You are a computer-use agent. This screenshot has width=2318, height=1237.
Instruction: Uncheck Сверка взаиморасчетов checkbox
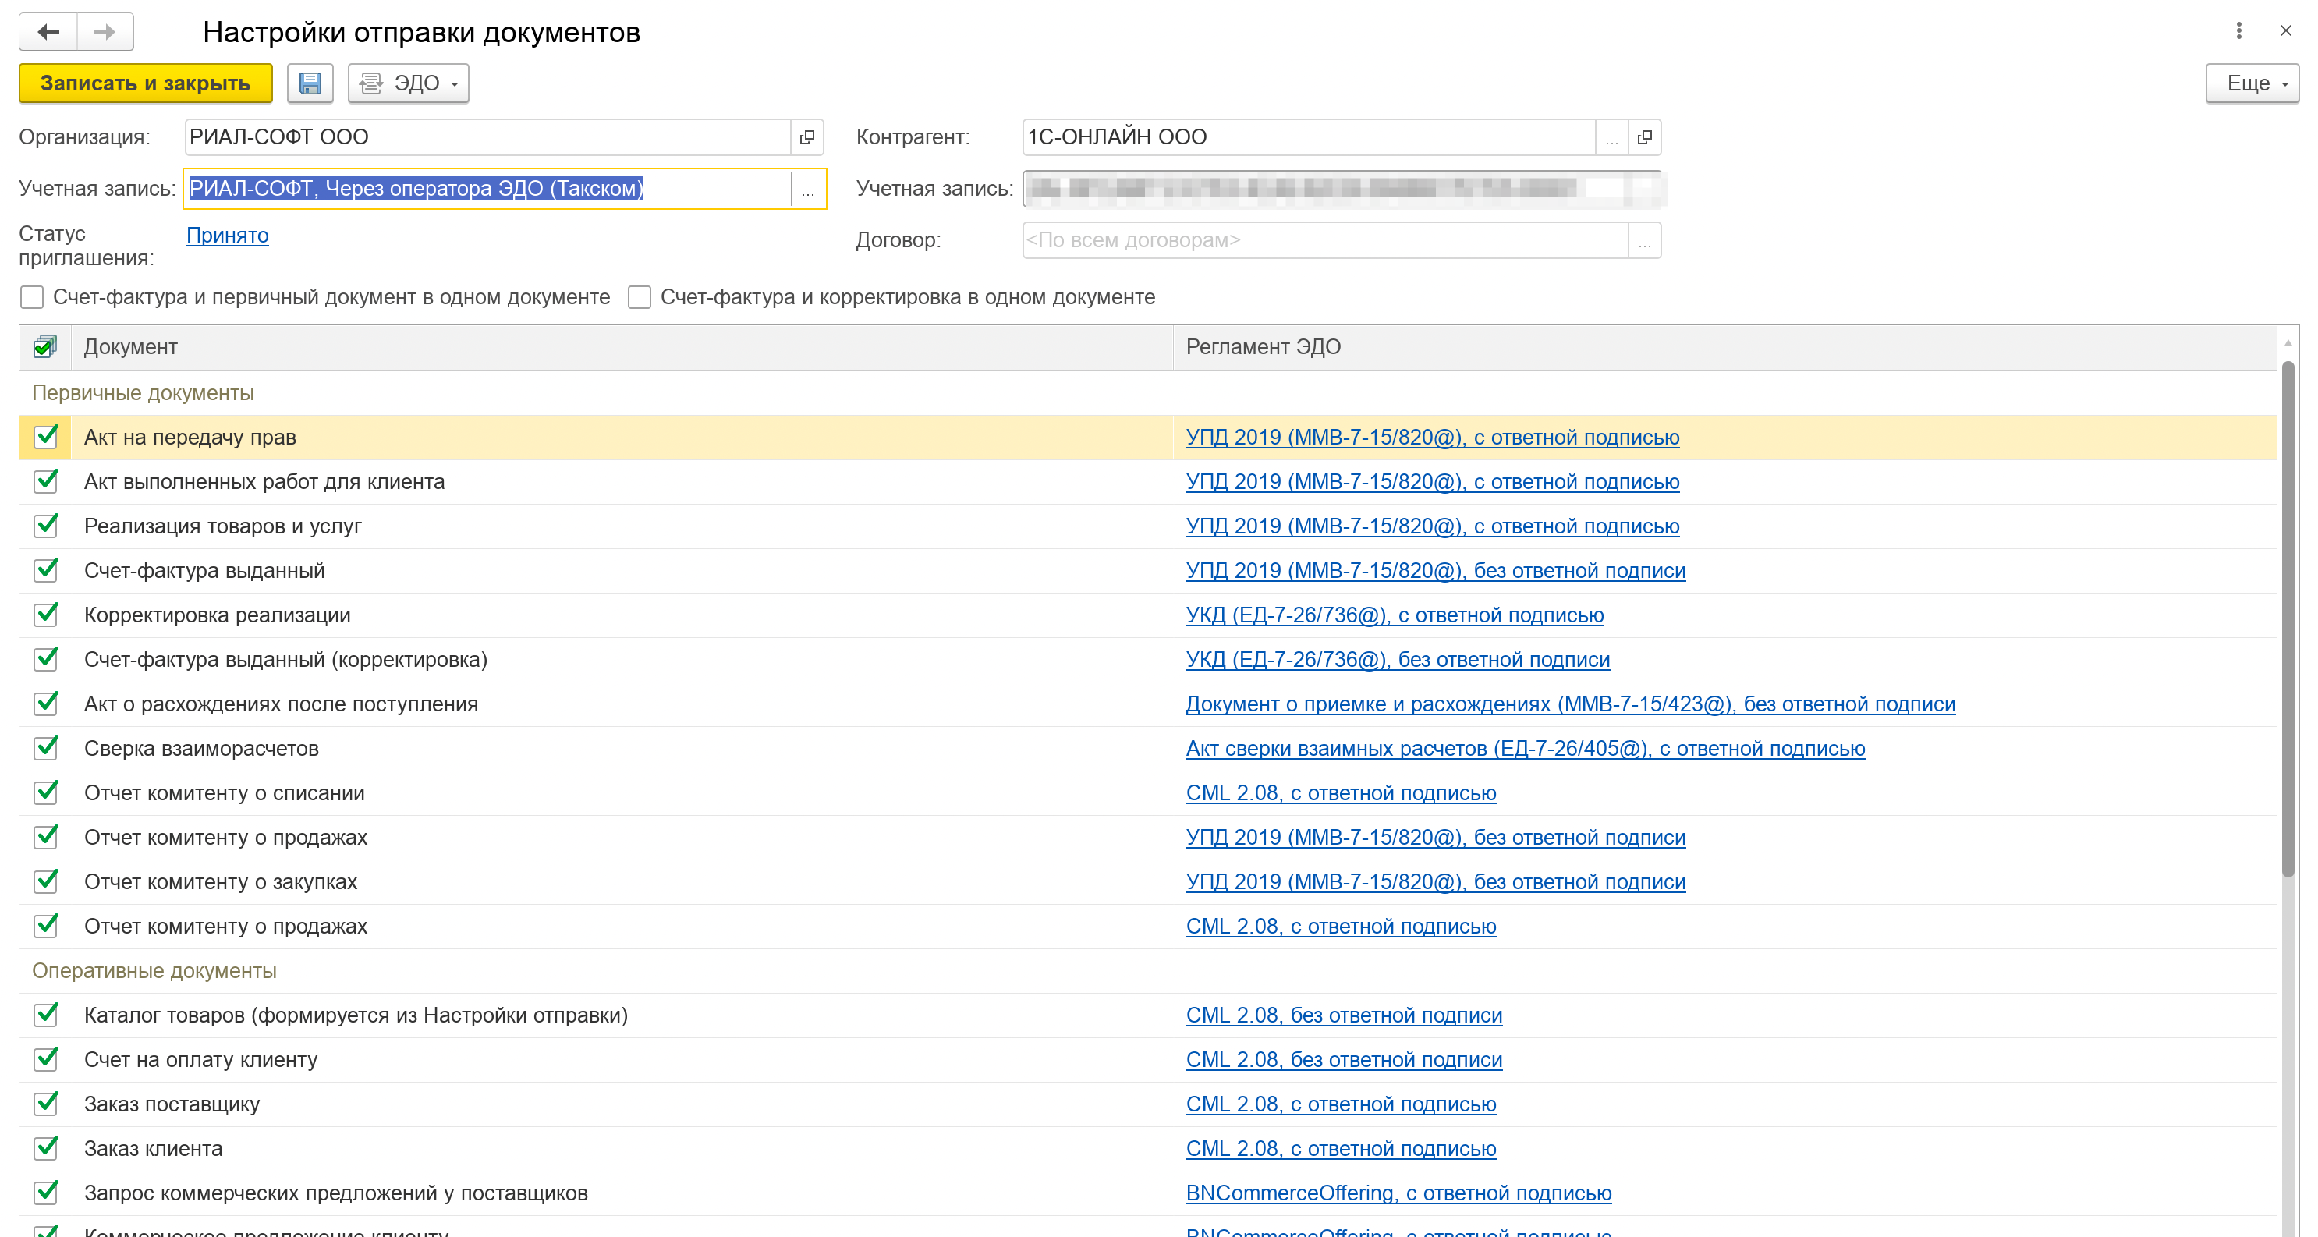point(46,749)
